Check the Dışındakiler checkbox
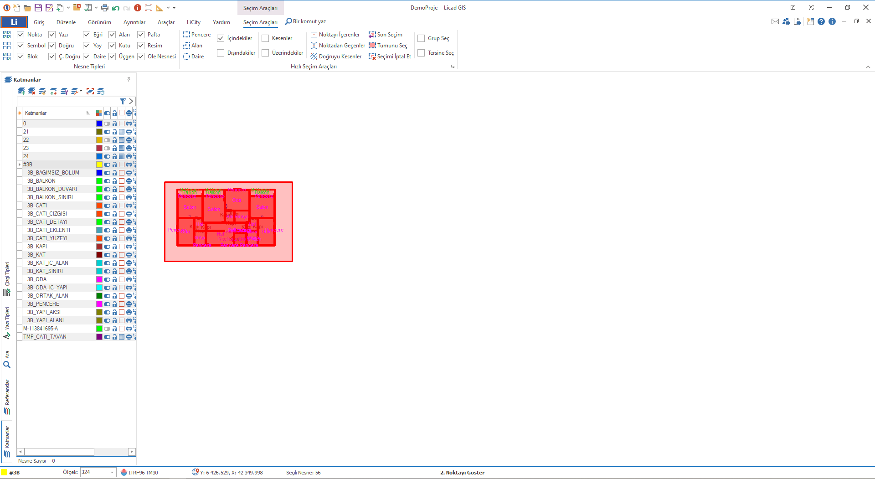This screenshot has height=479, width=875. click(x=221, y=53)
